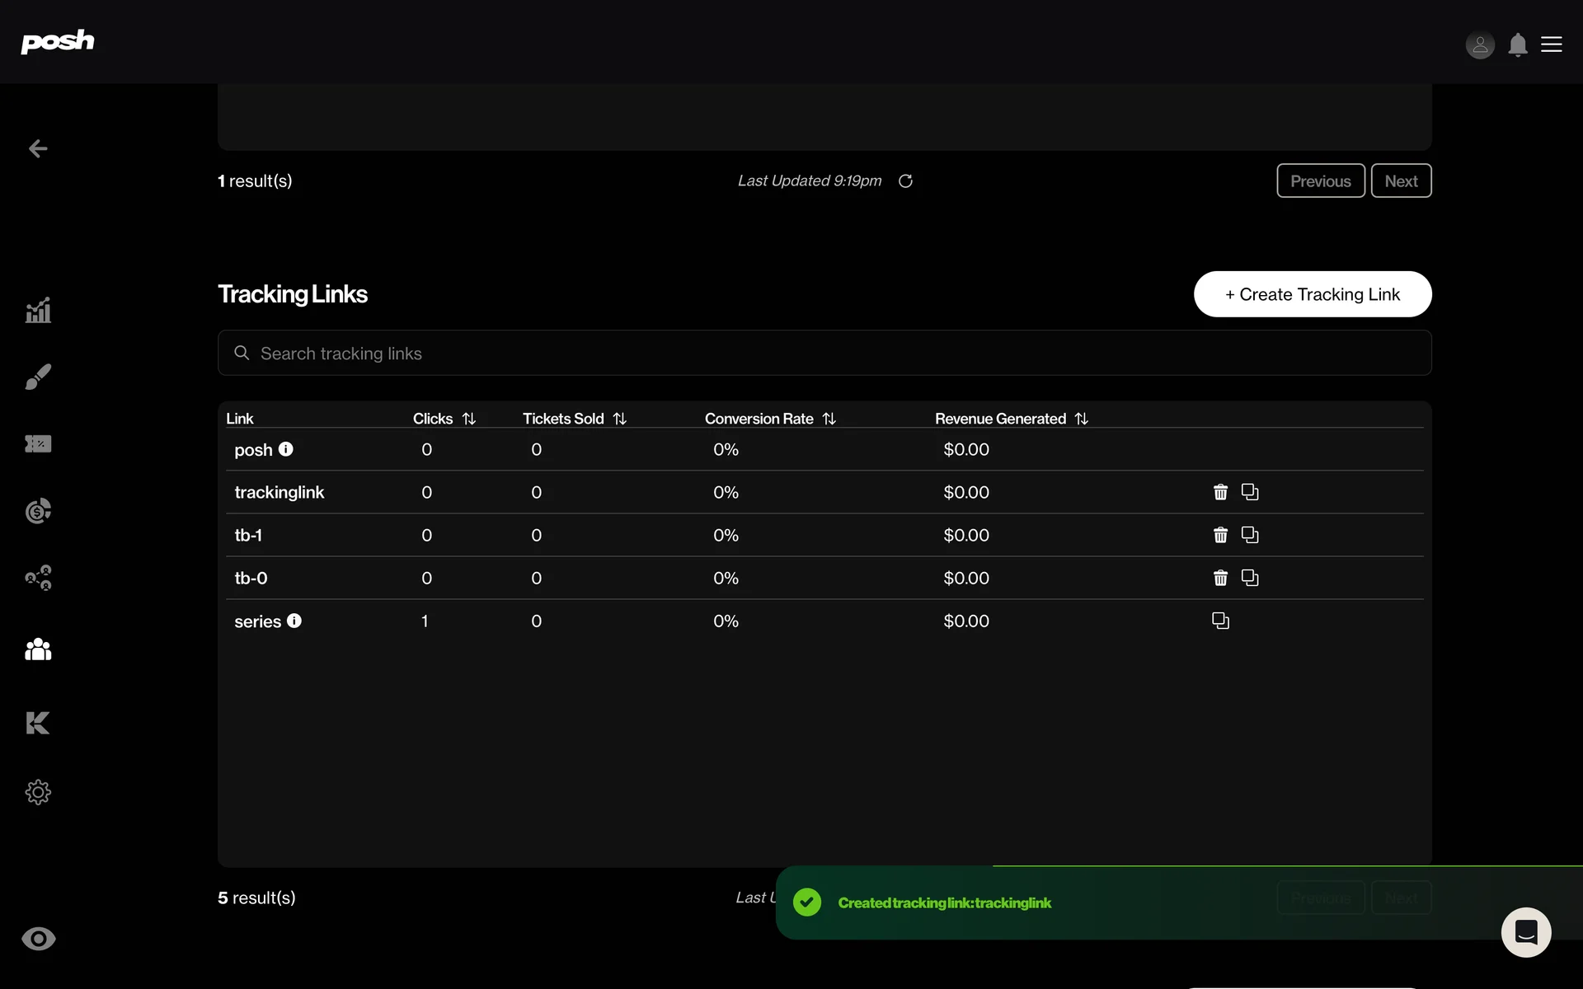Open analytics chart icon in sidebar

point(38,310)
